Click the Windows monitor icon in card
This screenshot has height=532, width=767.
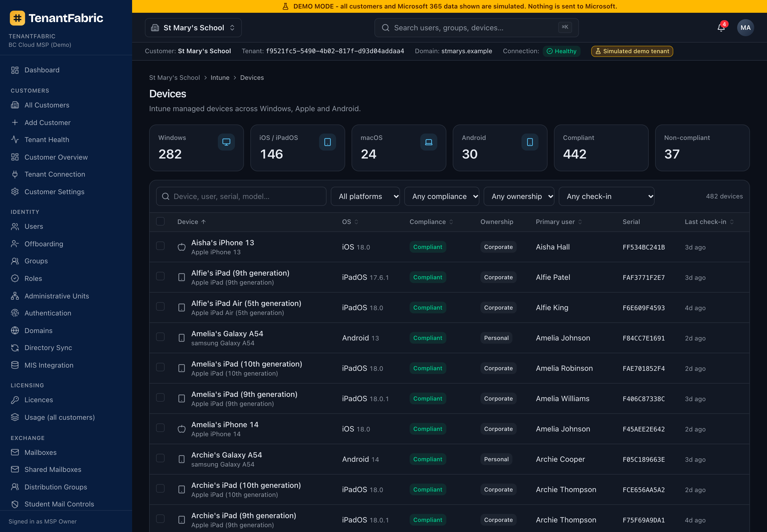click(226, 142)
